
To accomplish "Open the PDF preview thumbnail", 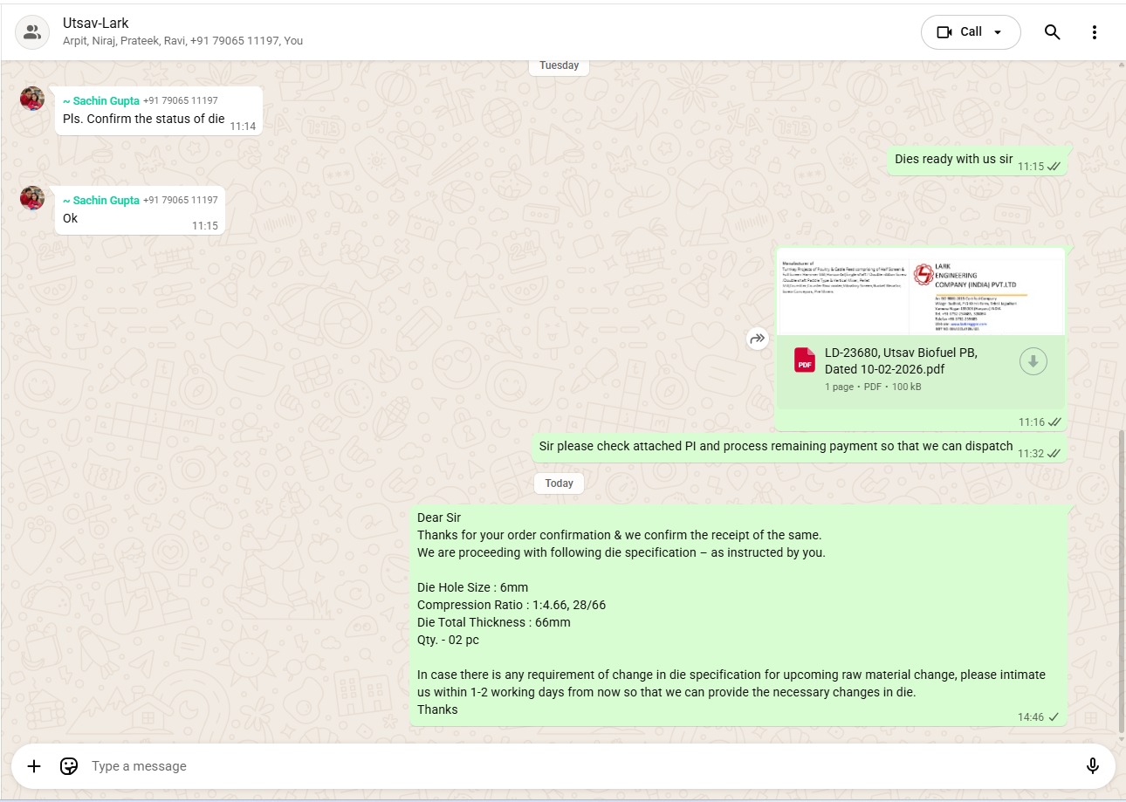I will tap(920, 291).
